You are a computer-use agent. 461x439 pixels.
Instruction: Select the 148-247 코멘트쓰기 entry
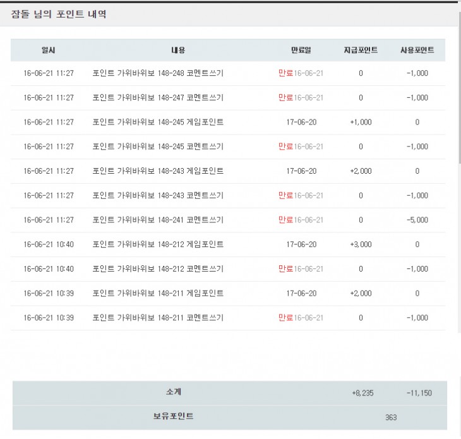pos(157,98)
